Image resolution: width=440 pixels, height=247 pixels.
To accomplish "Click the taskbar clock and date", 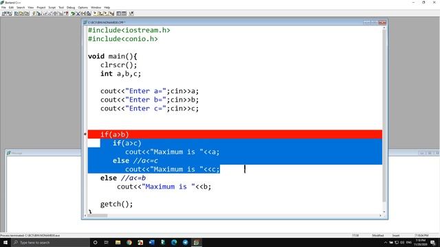I will click(x=421, y=242).
